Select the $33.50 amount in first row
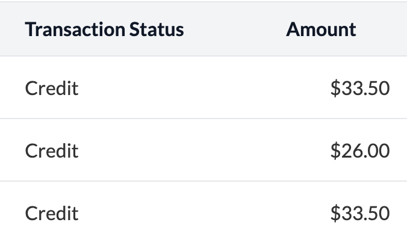This screenshot has height=243, width=407. pyautogui.click(x=359, y=88)
